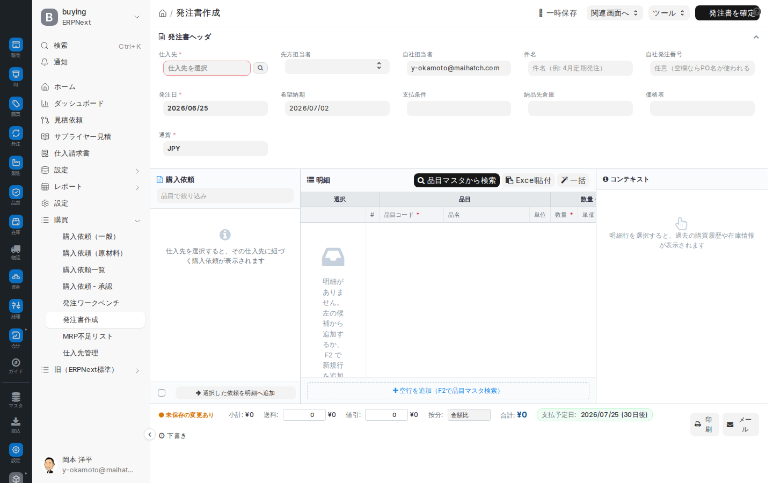The image size is (773, 483).
Task: Click the 品目で絞り込み filter field
Action: 225,196
